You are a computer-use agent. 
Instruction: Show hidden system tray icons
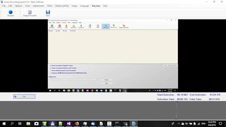(179, 123)
